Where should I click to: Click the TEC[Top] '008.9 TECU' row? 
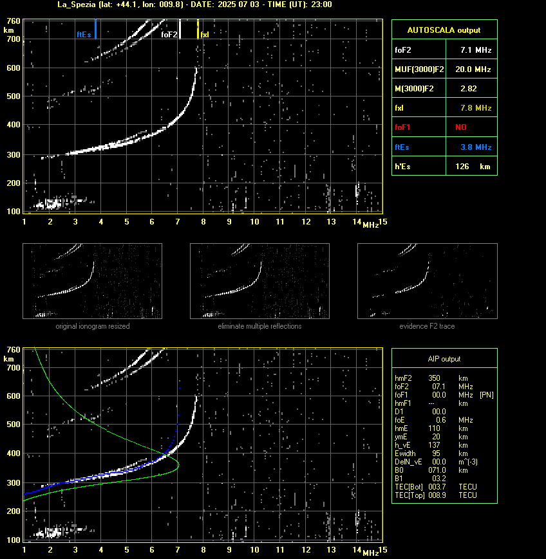436,495
